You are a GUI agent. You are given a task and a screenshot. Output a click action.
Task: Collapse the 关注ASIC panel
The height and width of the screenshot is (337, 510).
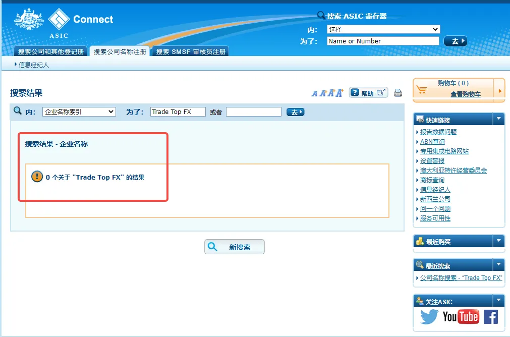point(498,301)
